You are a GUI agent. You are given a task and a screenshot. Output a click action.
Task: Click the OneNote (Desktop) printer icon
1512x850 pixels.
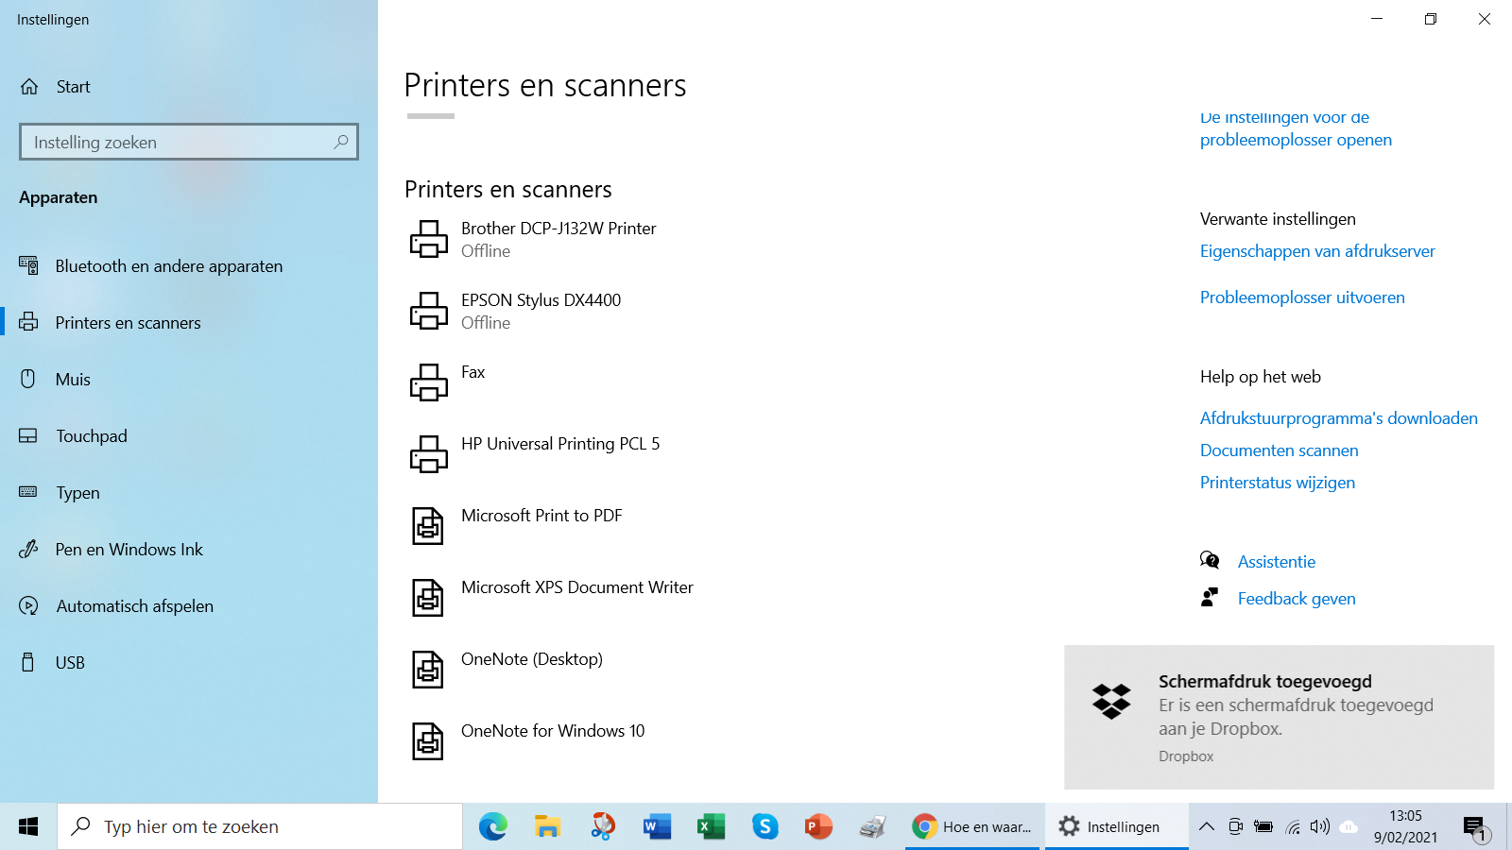click(428, 670)
